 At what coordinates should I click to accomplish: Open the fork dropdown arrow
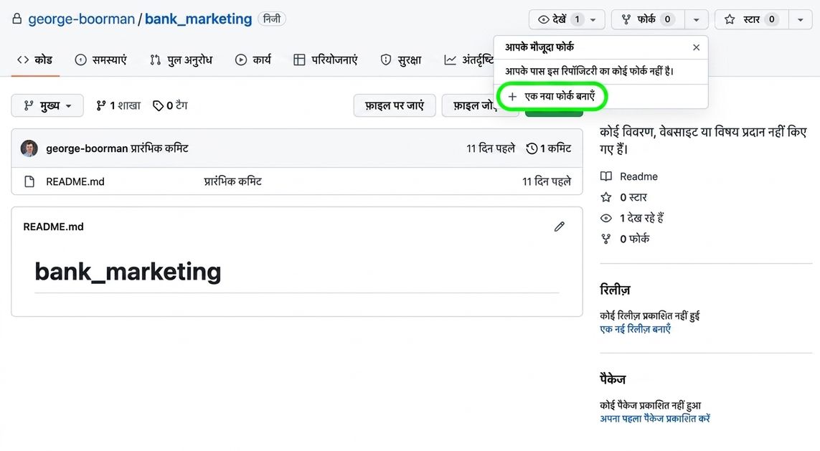click(696, 20)
